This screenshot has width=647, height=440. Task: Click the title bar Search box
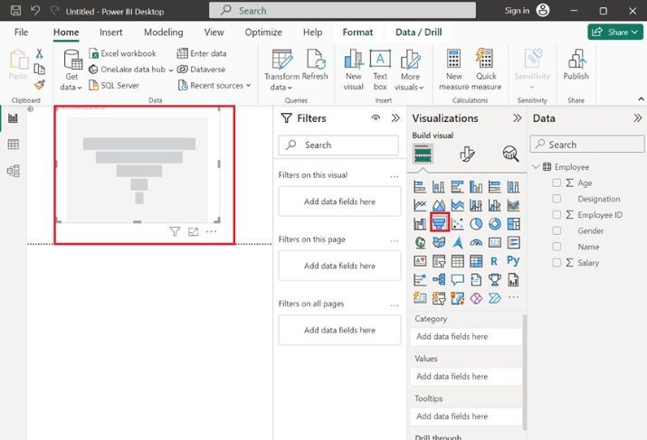point(342,10)
